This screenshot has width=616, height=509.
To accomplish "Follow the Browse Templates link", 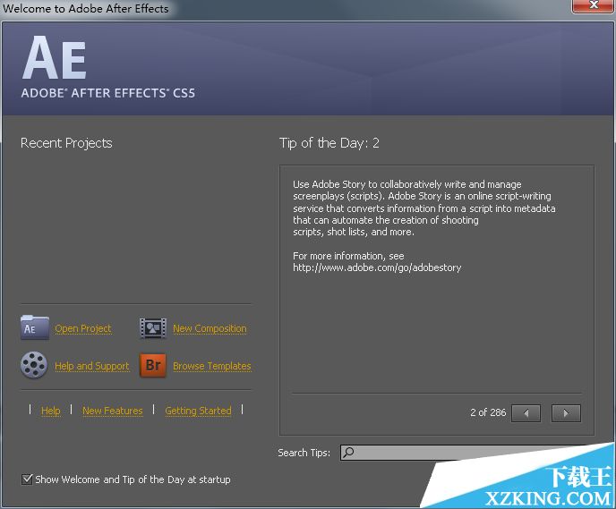I will coord(211,366).
